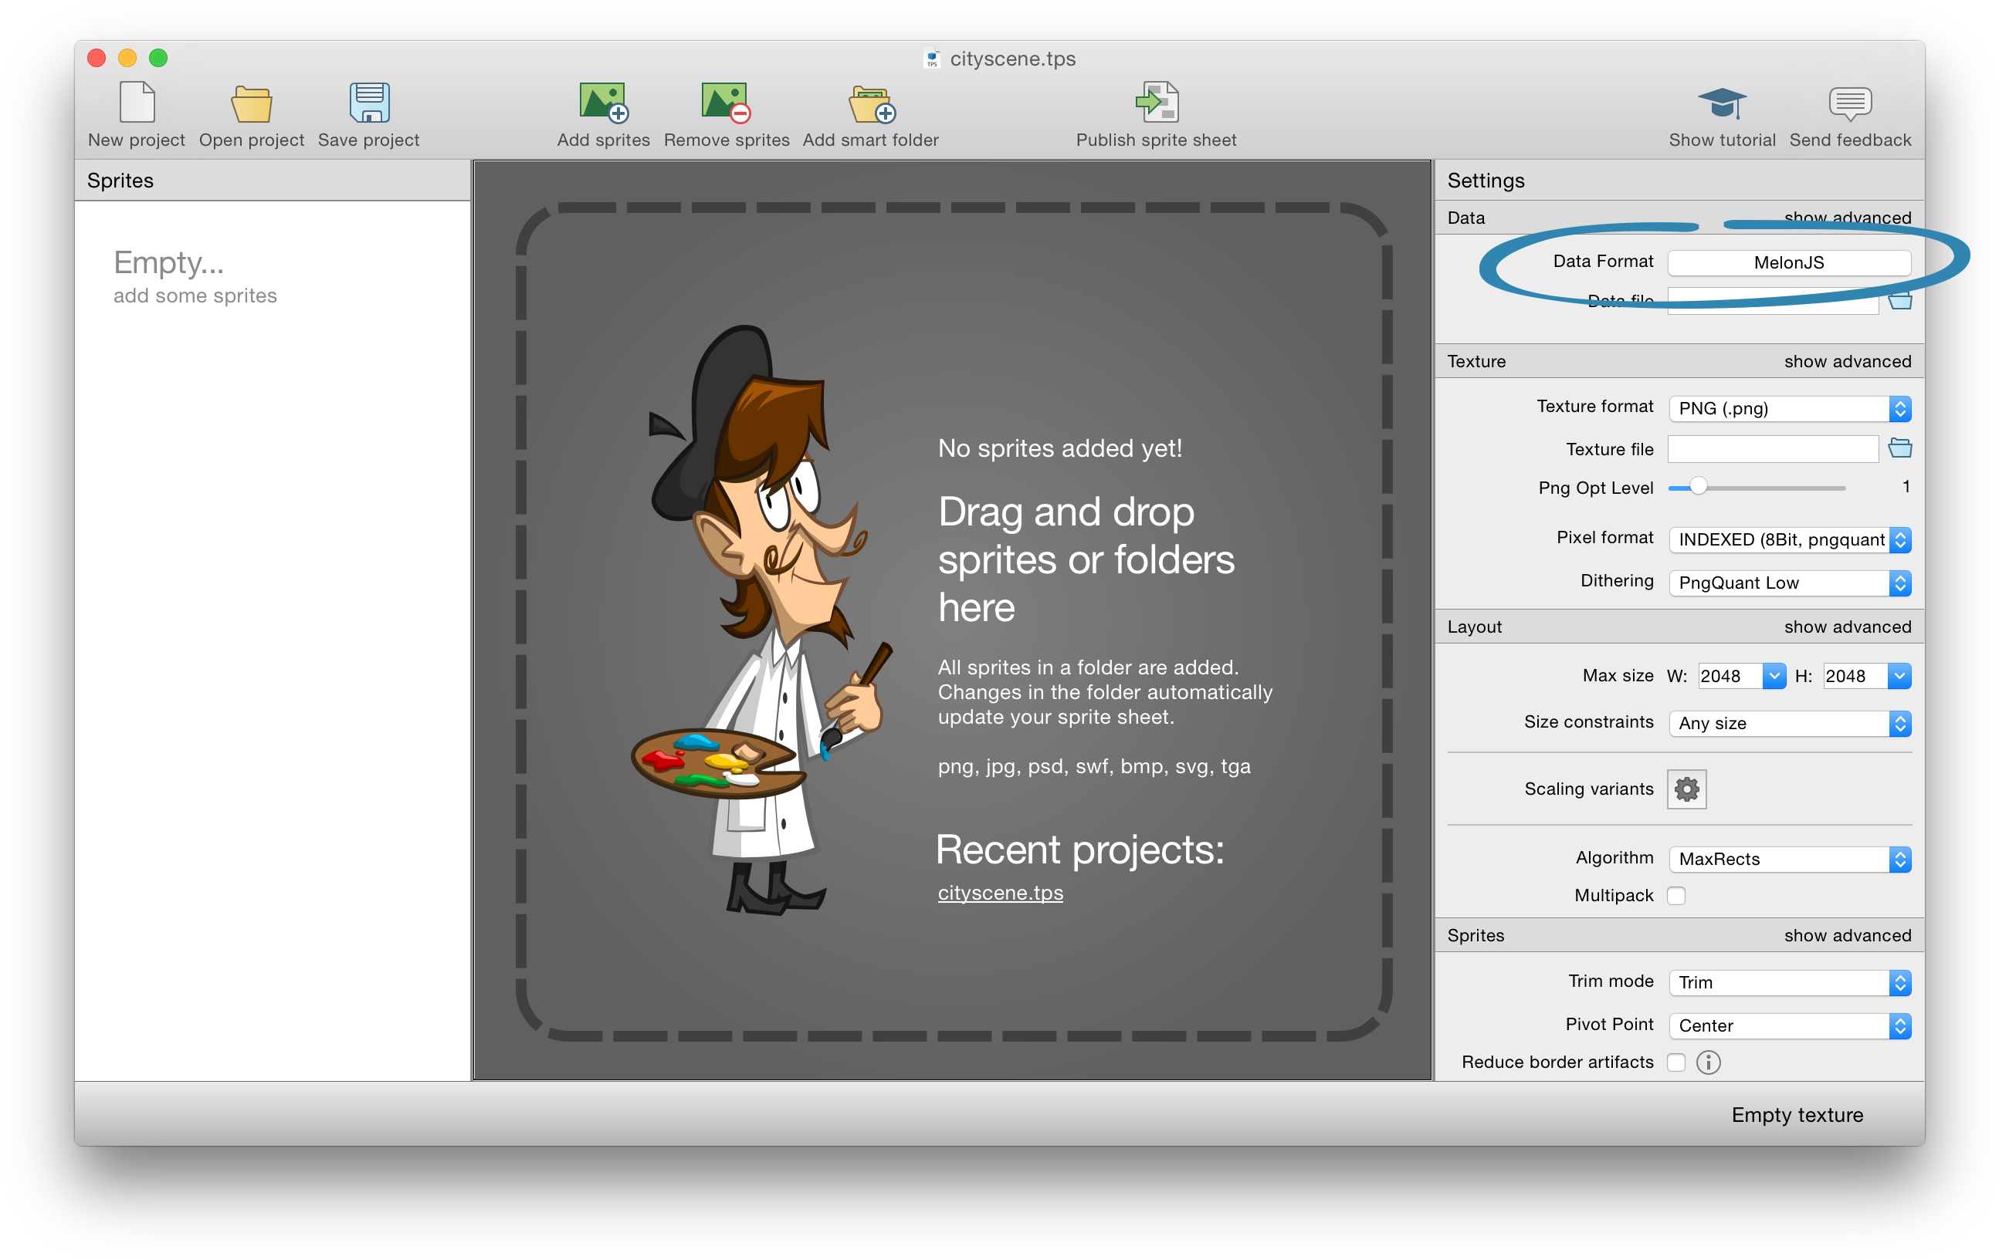
Task: Click the Png Opt Level slider handle
Action: 1698,487
